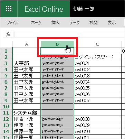Click masked serial cell in row 12

pos(57,119)
